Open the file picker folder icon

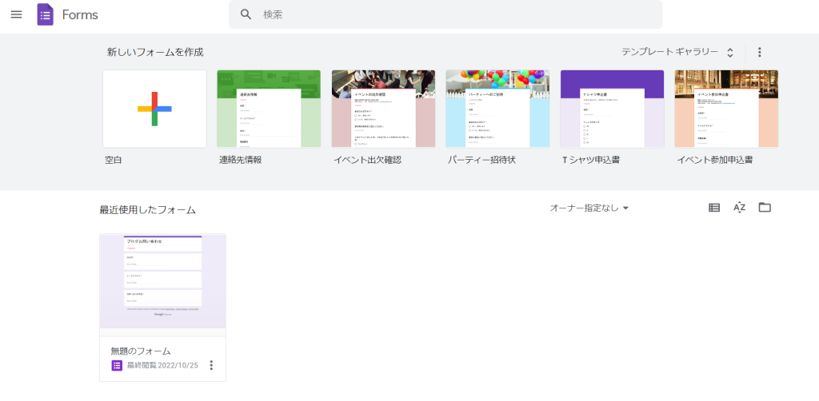(765, 208)
